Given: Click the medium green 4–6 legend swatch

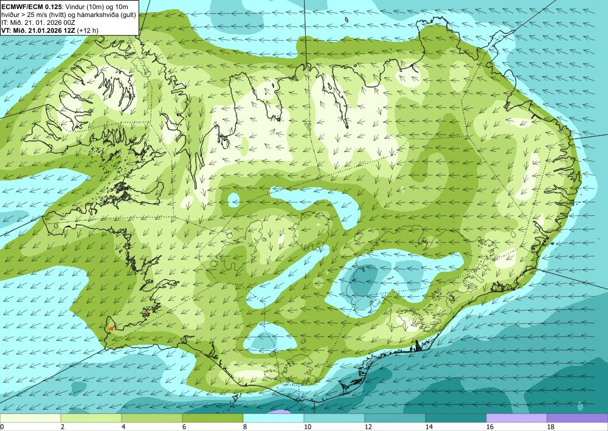Looking at the screenshot, I should point(152,418).
